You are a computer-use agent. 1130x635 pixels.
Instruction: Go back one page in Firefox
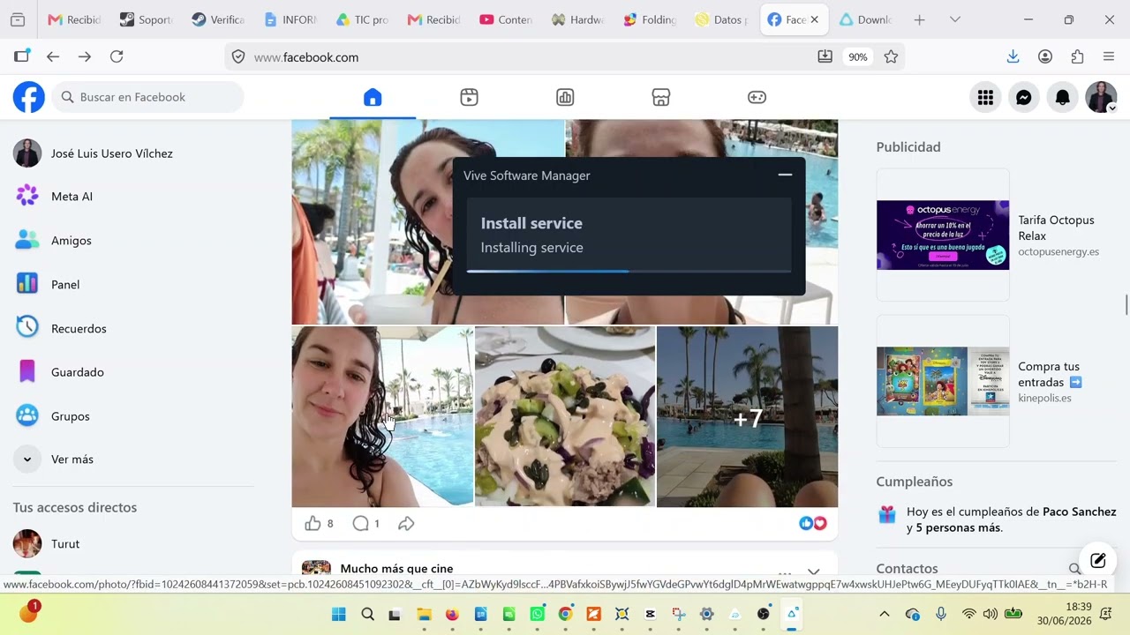point(53,56)
